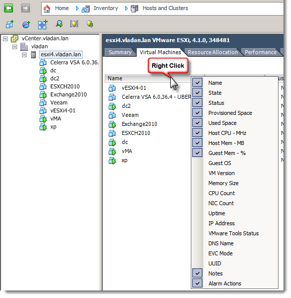291x298 pixels.
Task: Uncheck the Host Mem - MB checkbox
Action: click(x=197, y=143)
